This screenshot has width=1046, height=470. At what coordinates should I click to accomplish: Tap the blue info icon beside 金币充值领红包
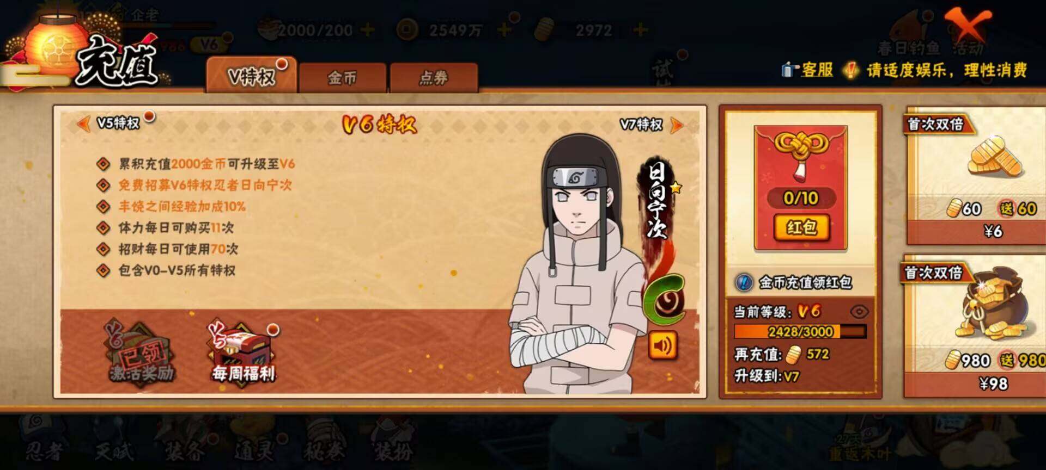pos(744,282)
